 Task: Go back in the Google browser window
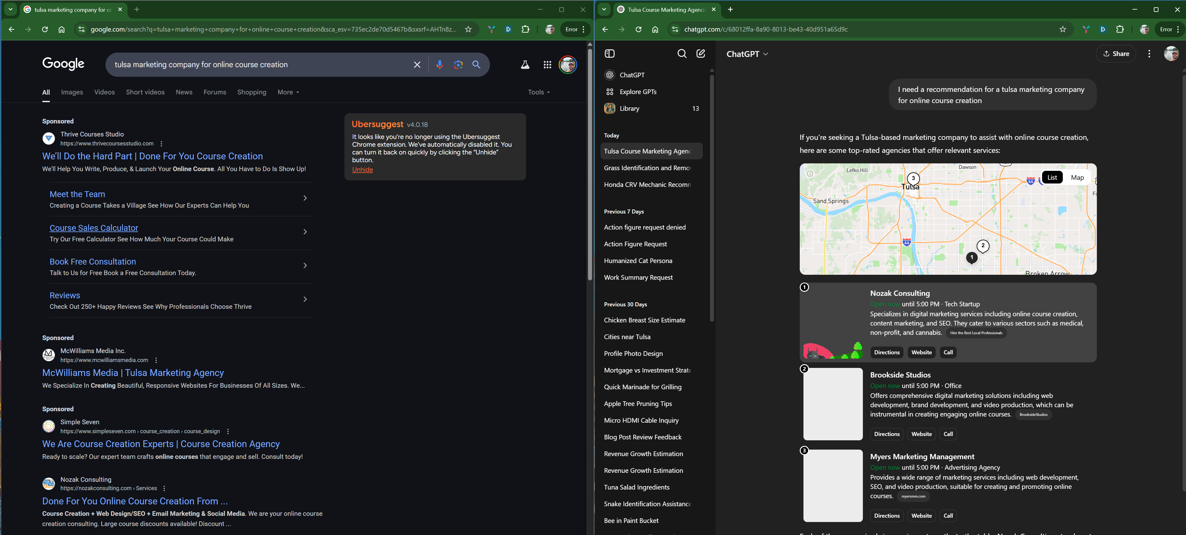tap(11, 29)
